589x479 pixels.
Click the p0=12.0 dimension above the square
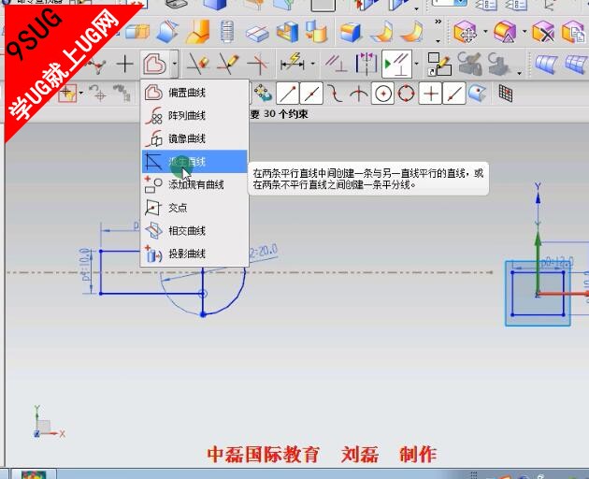tap(557, 263)
